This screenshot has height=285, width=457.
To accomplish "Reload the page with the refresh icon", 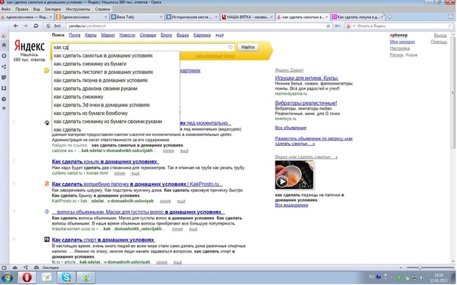I will (x=36, y=26).
